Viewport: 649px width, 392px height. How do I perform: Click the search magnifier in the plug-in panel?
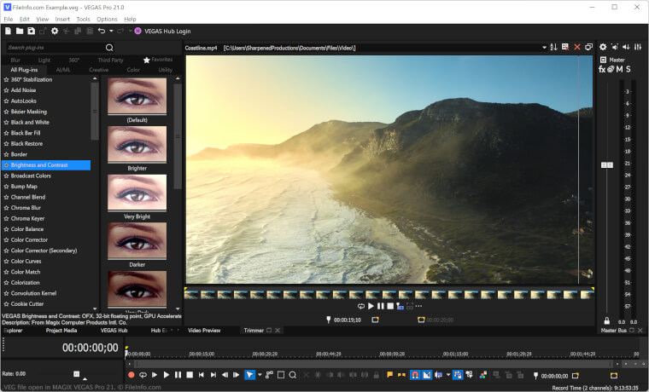pos(109,48)
